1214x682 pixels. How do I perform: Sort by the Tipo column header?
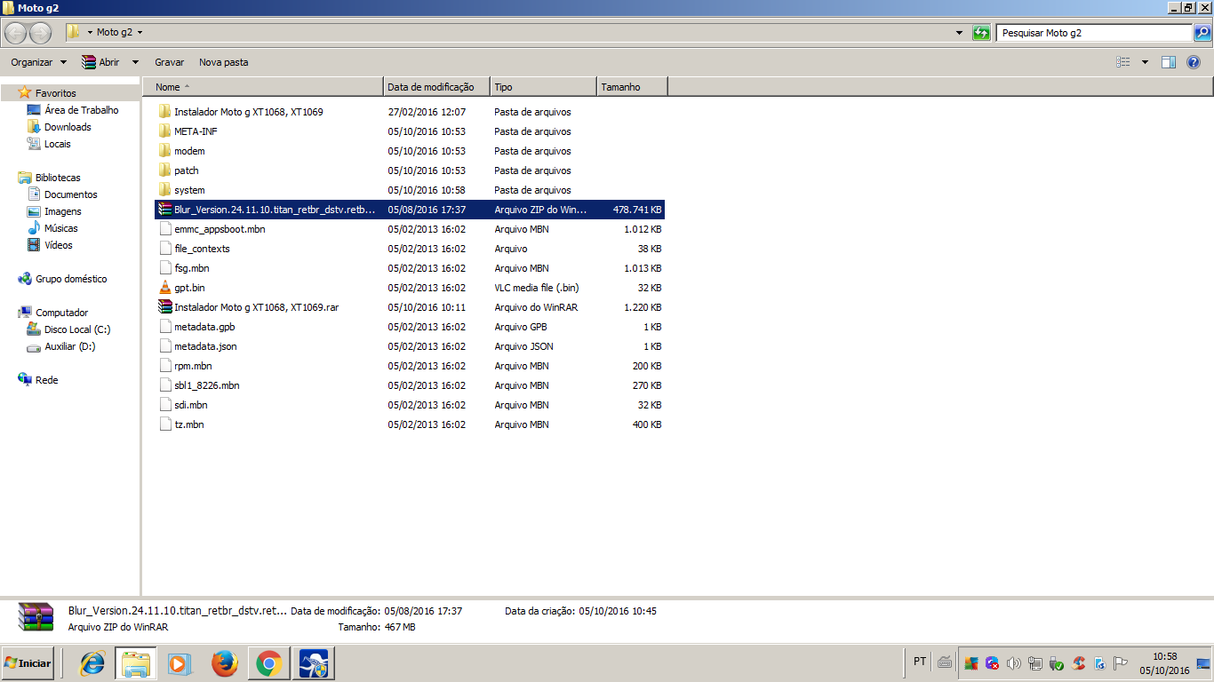tap(543, 87)
